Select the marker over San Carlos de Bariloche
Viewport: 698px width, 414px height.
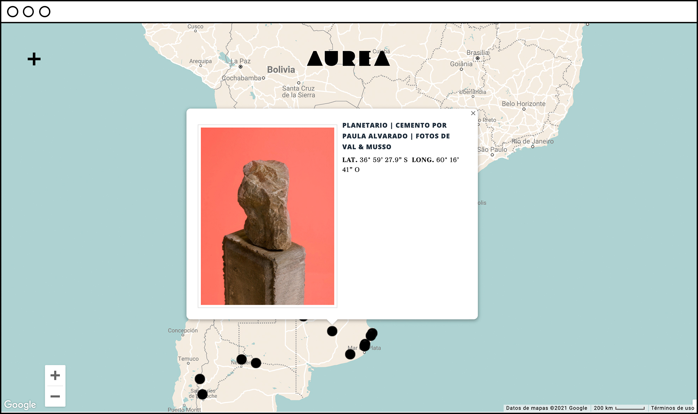coord(202,394)
